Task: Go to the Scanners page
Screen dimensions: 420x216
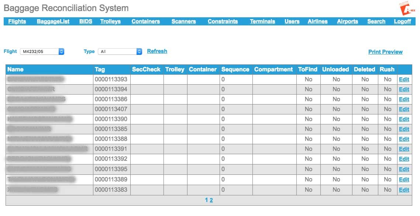Action: (183, 21)
